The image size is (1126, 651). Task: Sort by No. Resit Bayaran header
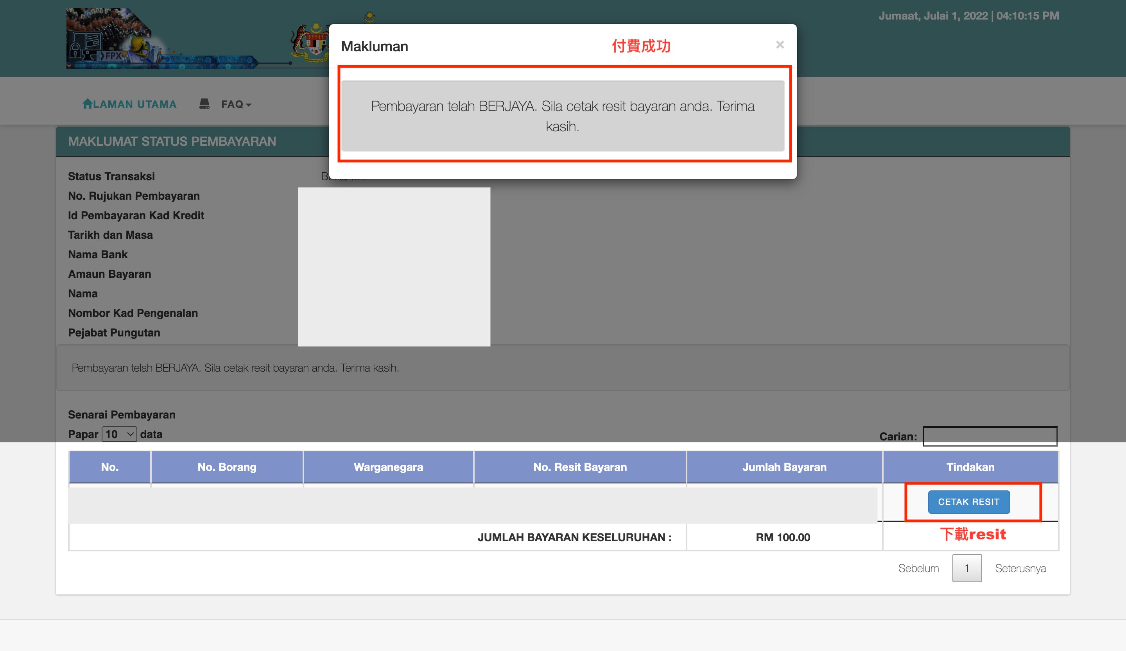tap(580, 467)
